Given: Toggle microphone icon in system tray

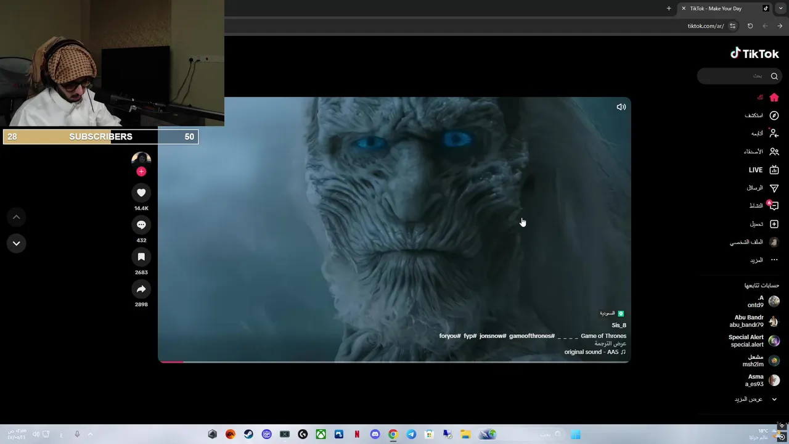Looking at the screenshot, I should pyautogui.click(x=77, y=434).
